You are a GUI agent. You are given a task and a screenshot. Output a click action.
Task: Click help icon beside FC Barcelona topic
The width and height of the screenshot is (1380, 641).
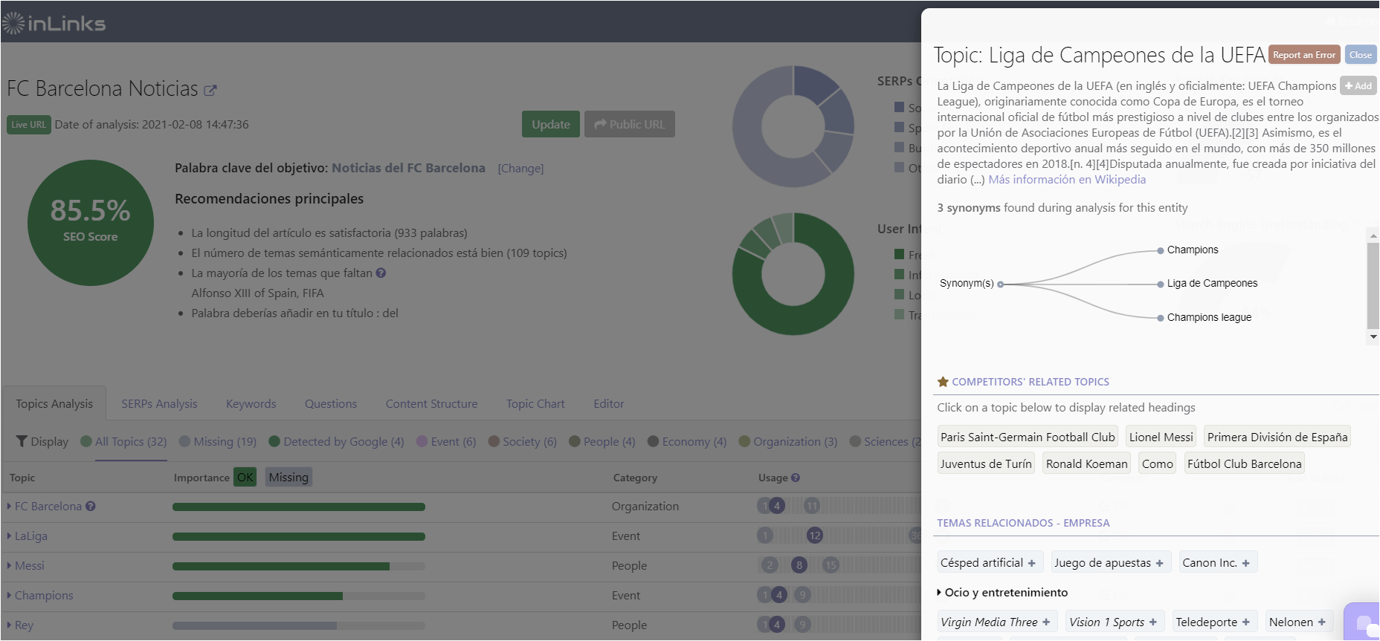(x=91, y=506)
